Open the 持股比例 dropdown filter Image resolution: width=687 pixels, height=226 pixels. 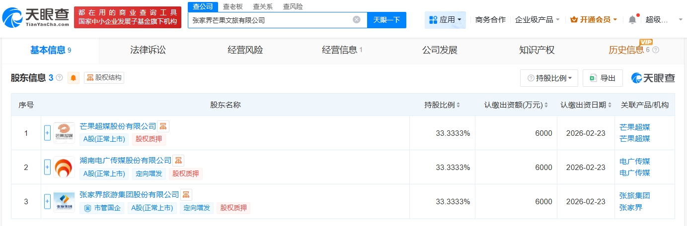pos(549,78)
